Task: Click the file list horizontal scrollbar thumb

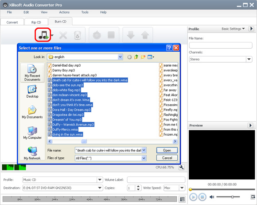Action: (x=84, y=141)
